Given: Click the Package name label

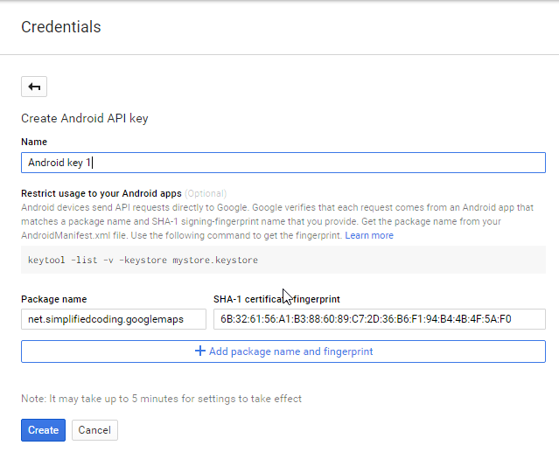Looking at the screenshot, I should (x=54, y=299).
